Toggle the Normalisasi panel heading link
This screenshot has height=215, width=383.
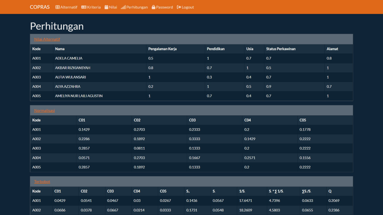(44, 110)
